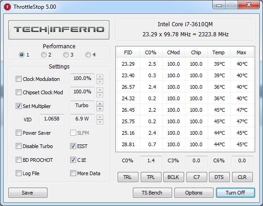Enable the BD PROCHOT checkbox

pos(18,160)
